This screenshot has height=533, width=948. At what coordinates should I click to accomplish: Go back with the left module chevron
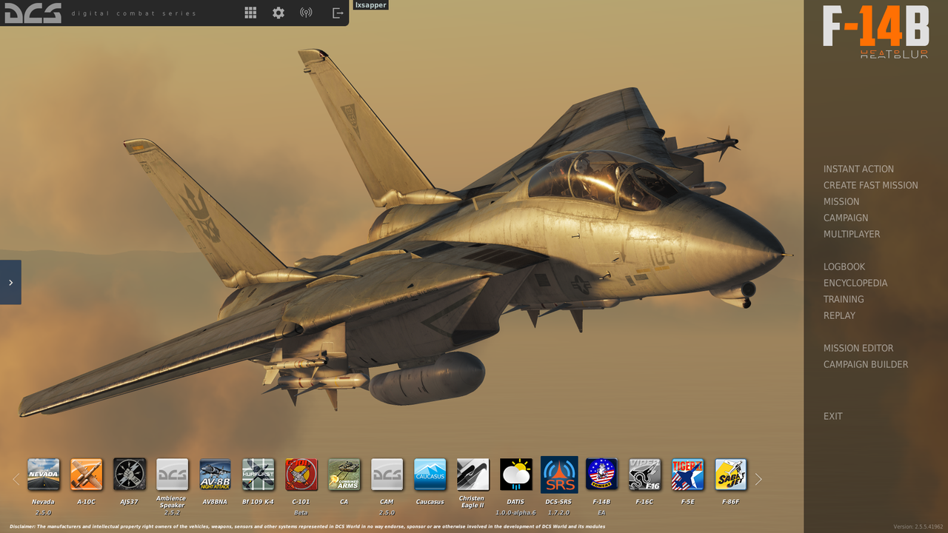(x=16, y=479)
